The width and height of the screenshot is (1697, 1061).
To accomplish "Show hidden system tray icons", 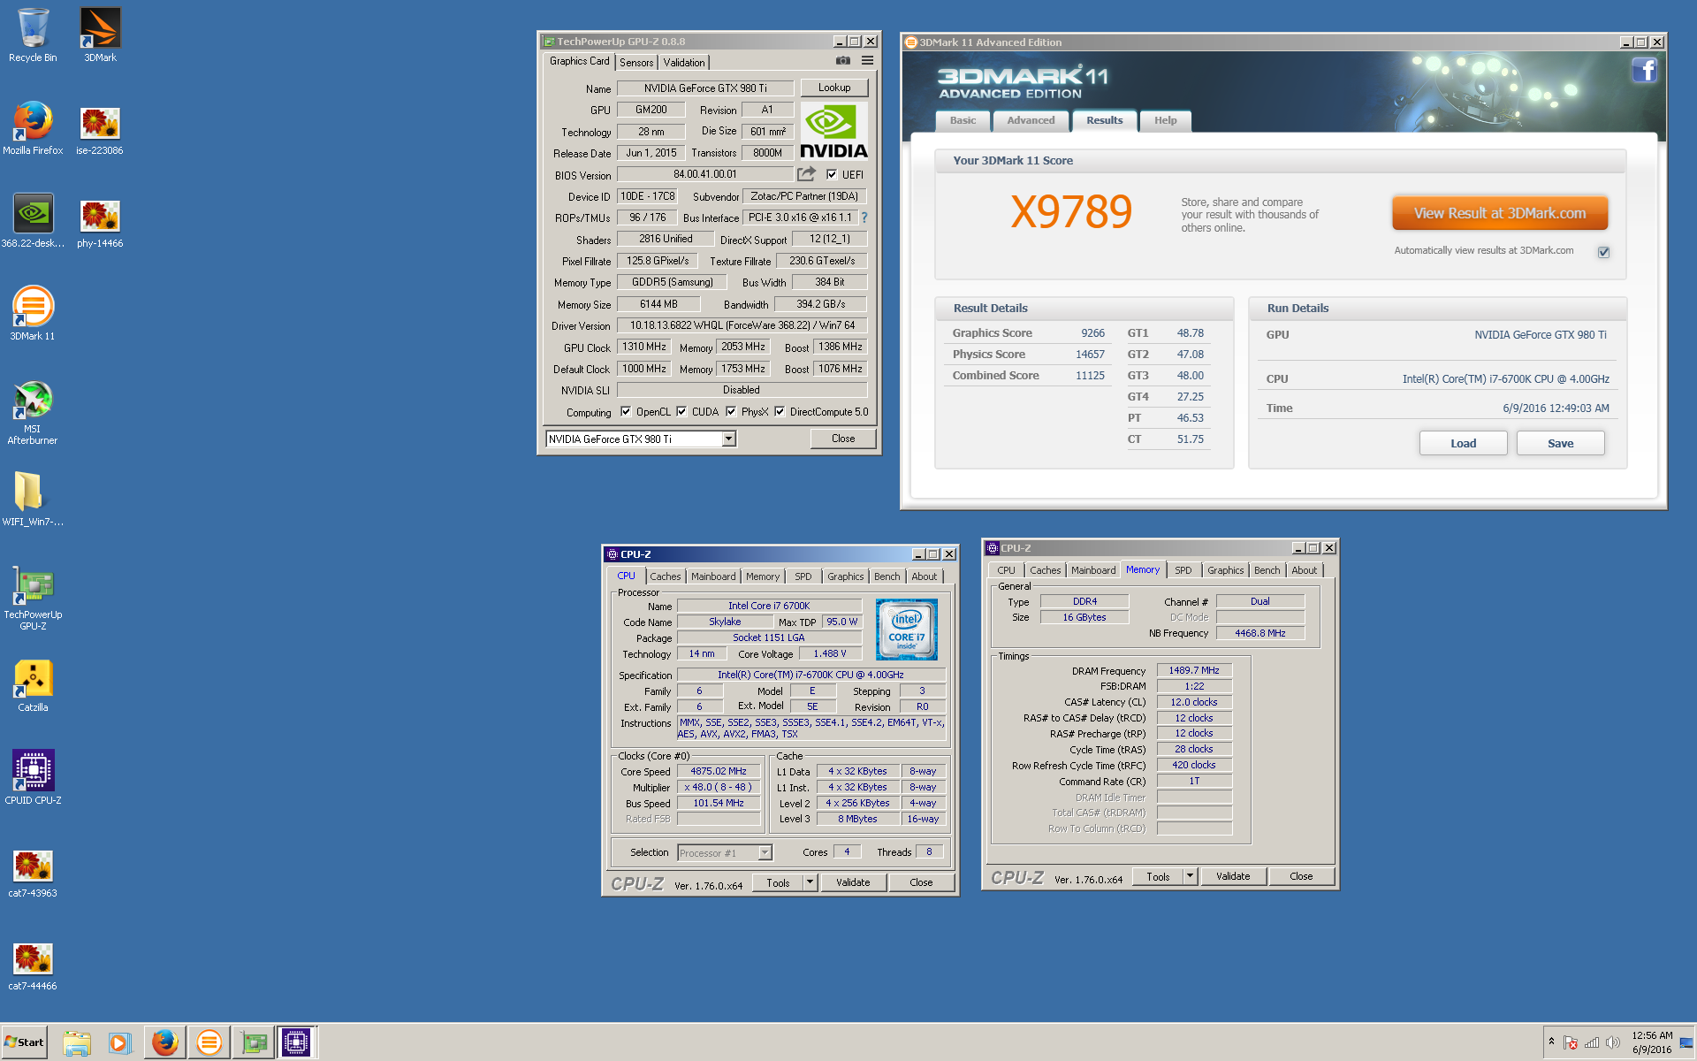I will point(1551,1042).
